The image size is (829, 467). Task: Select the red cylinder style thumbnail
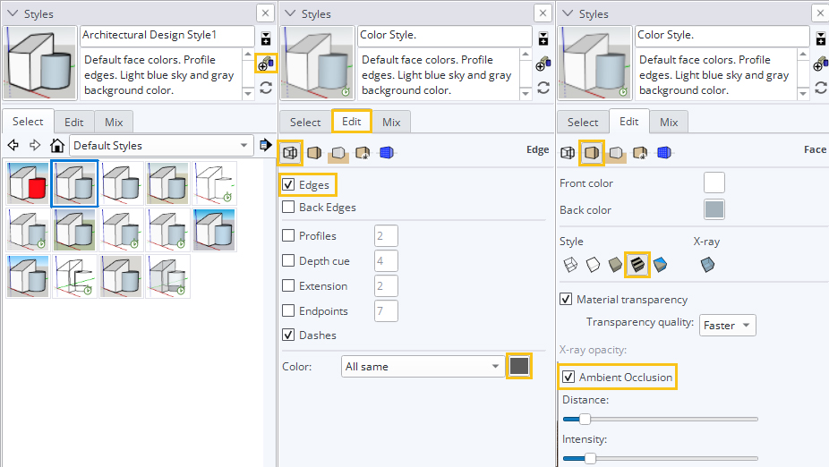click(x=28, y=183)
